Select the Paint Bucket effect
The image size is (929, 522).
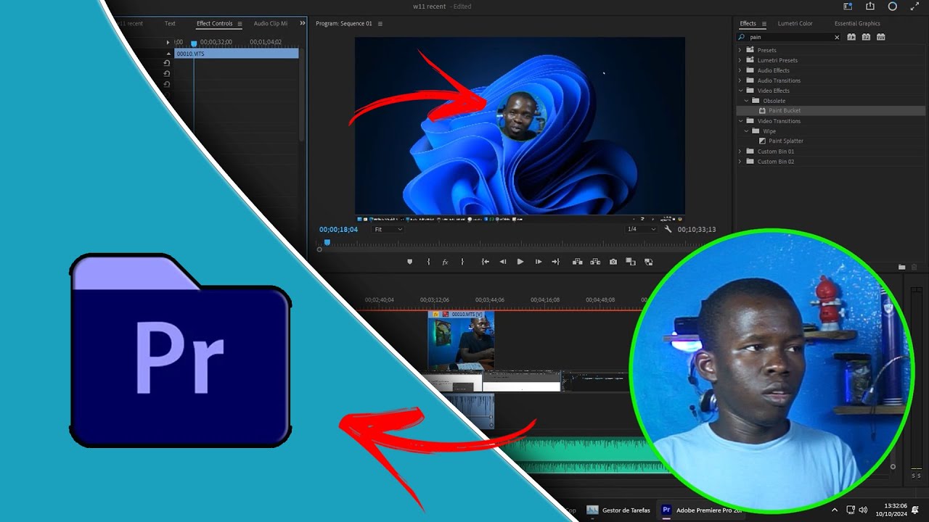(785, 111)
